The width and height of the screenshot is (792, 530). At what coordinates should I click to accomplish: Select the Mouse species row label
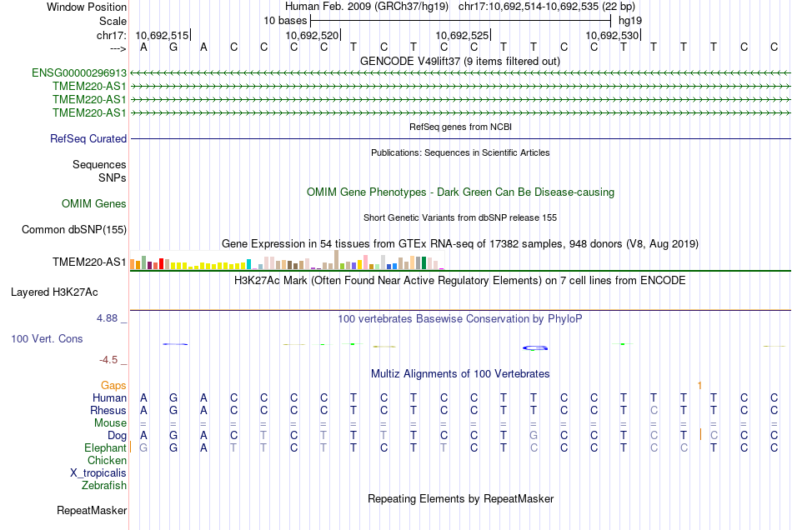pyautogui.click(x=110, y=423)
